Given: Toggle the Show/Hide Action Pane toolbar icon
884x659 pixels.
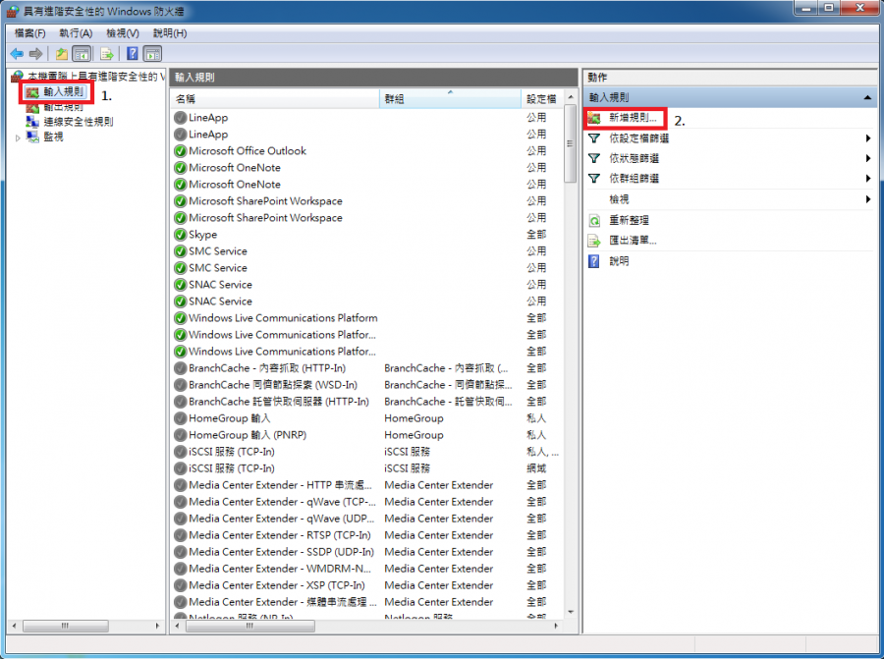Looking at the screenshot, I should (x=153, y=53).
